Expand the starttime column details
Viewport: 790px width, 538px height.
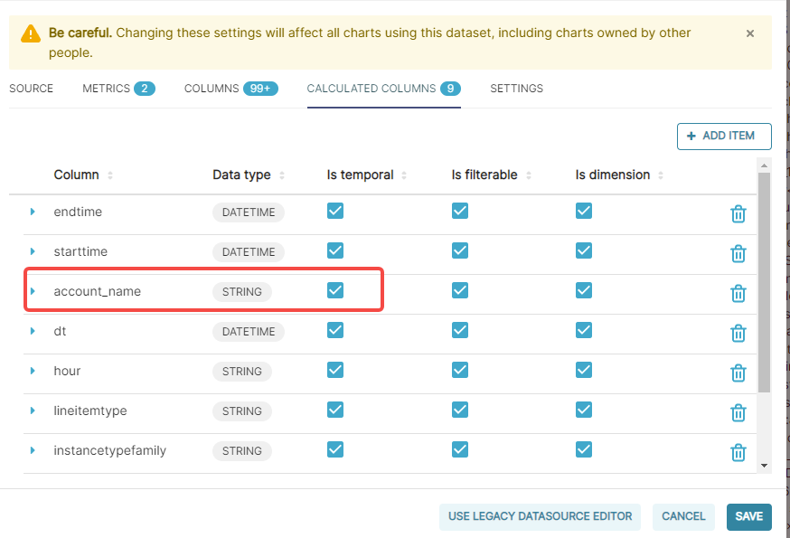(x=33, y=251)
